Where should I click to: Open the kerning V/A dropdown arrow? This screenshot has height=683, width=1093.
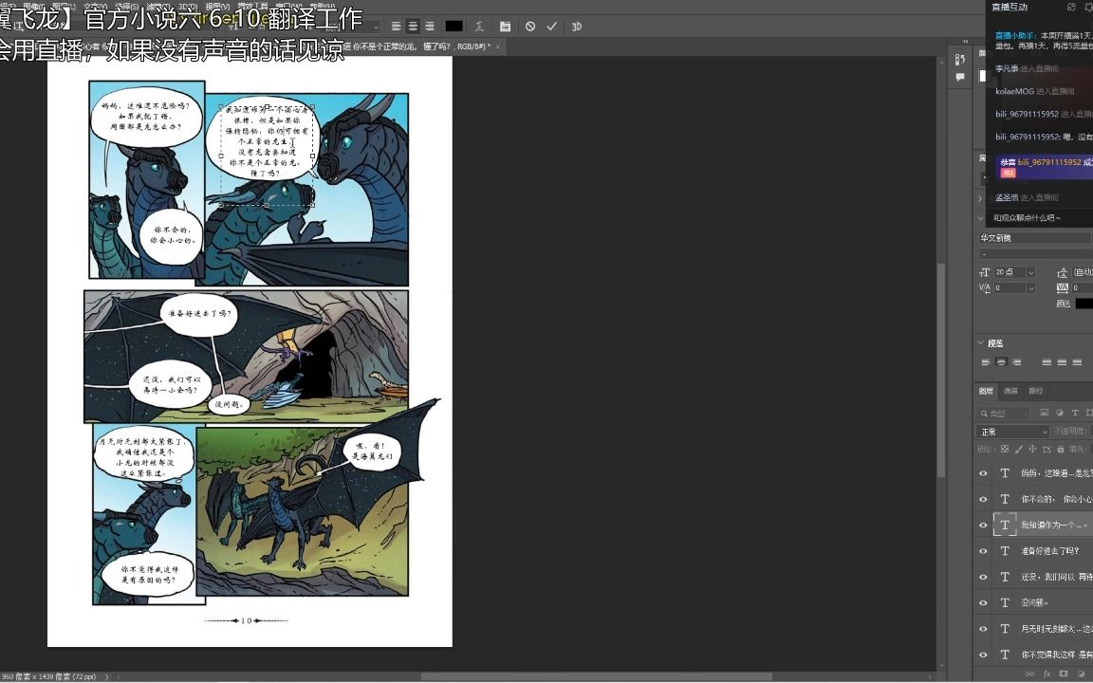1031,287
